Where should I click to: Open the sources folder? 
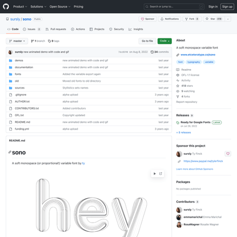point(19,88)
